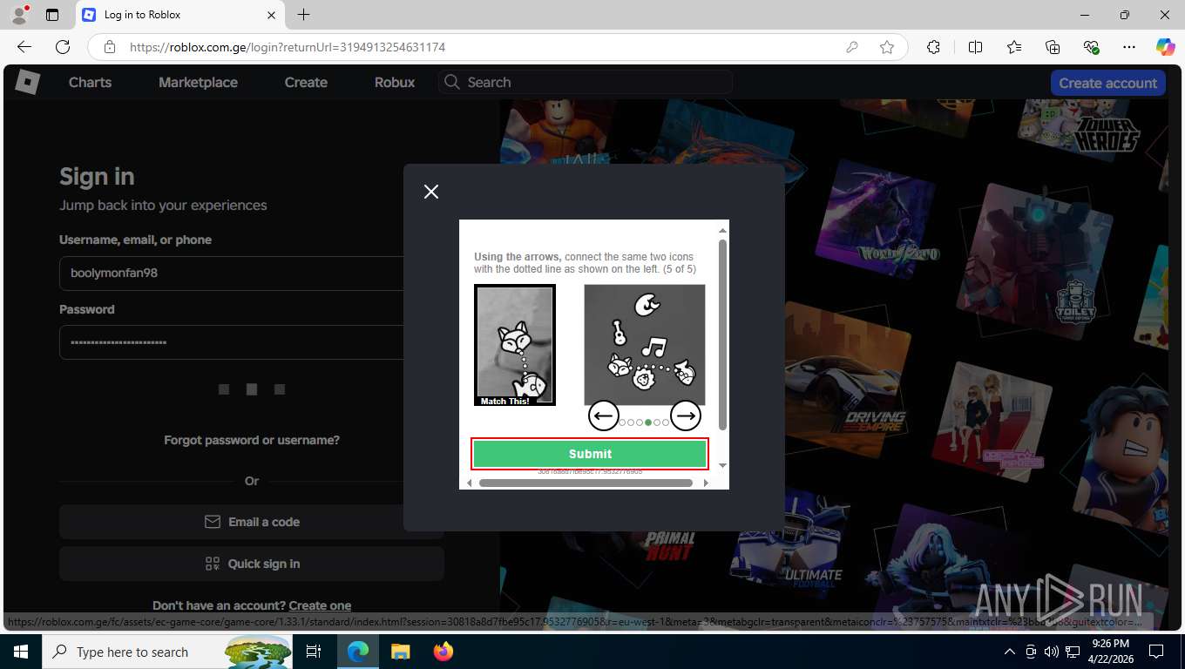Click the address bar URL
The width and height of the screenshot is (1185, 669).
coord(288,47)
